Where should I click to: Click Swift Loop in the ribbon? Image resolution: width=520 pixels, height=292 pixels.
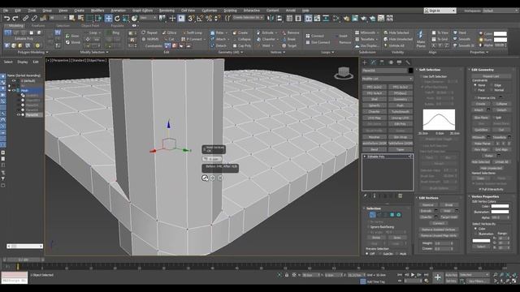coord(193,32)
